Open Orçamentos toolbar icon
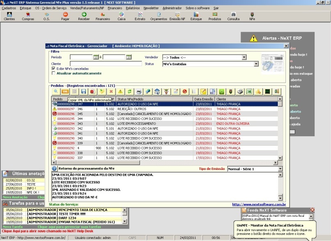The height and width of the screenshot is (241, 331). tap(159, 16)
